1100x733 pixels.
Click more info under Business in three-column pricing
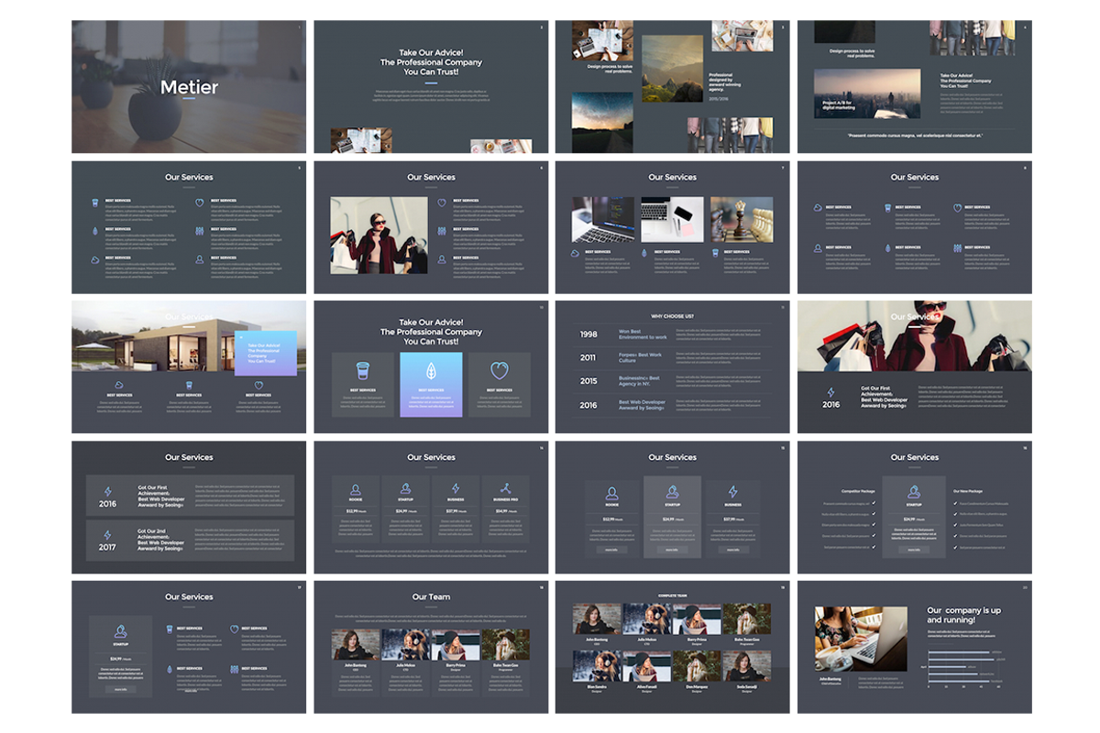[732, 550]
